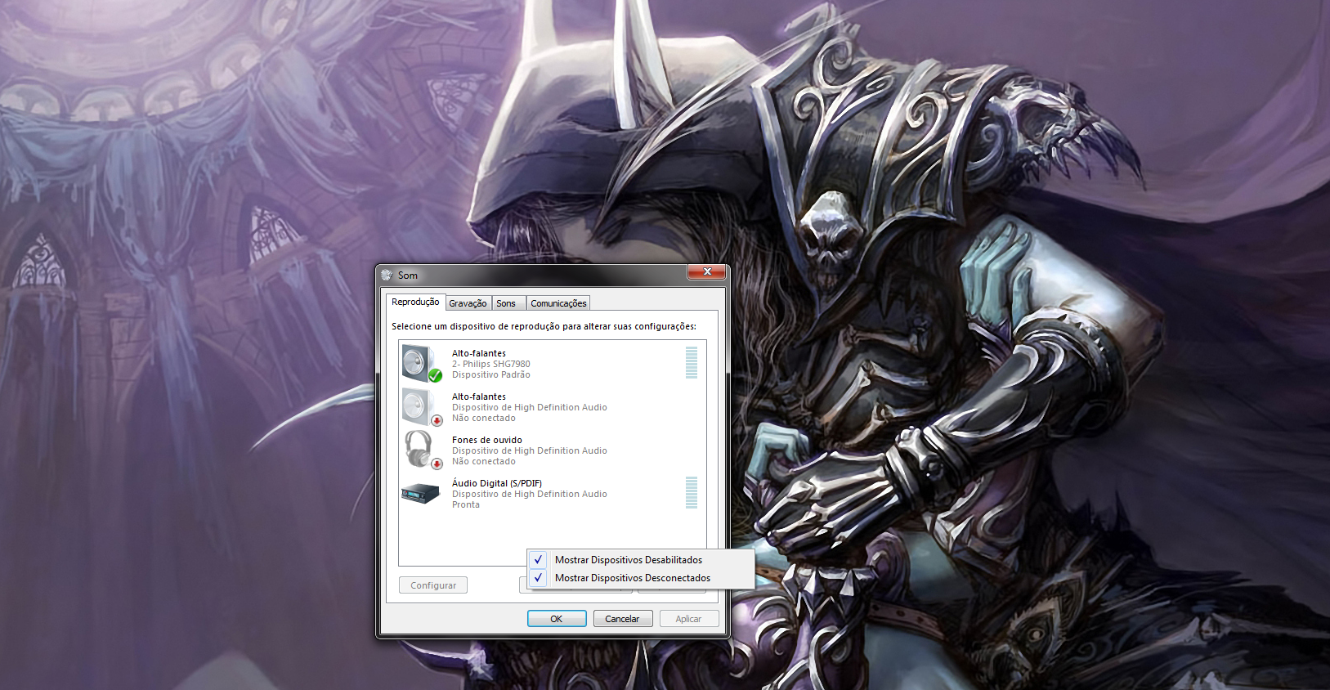
Task: Click 'Fones de ouvido' device name
Action: click(x=487, y=440)
